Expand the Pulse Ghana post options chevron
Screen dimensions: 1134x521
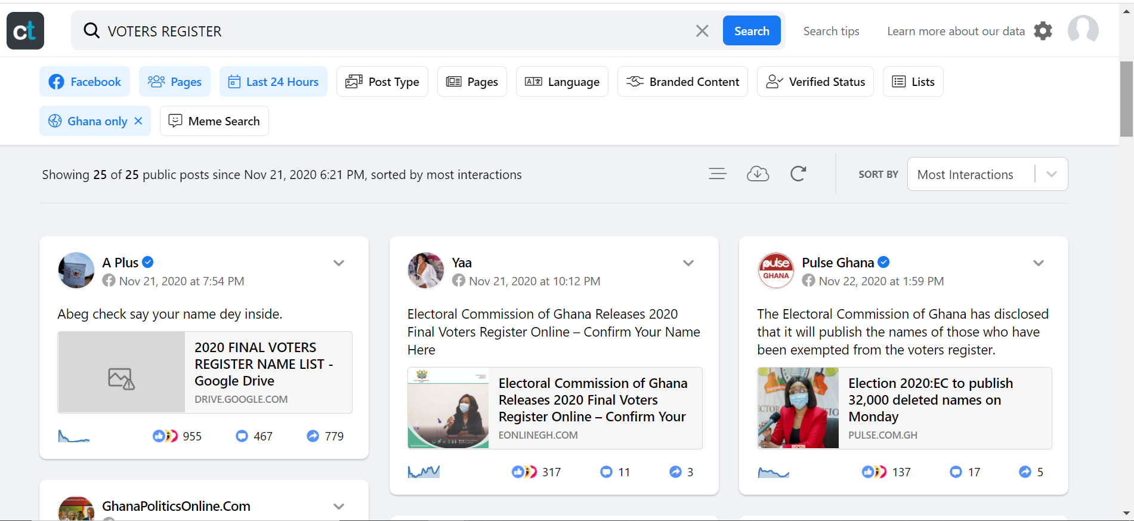click(1039, 263)
